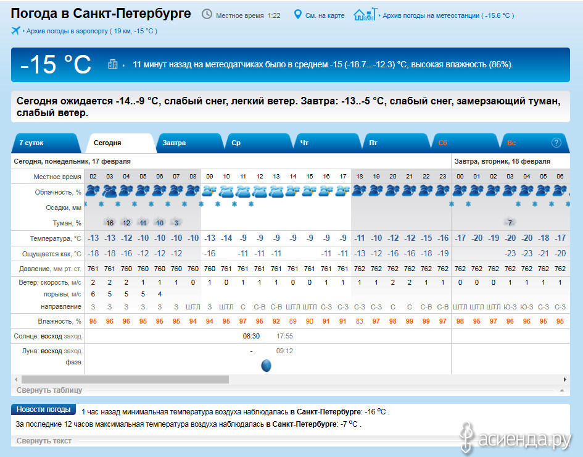
Task: Click the cloudiness icon for hour 22
Action: pyautogui.click(x=426, y=191)
